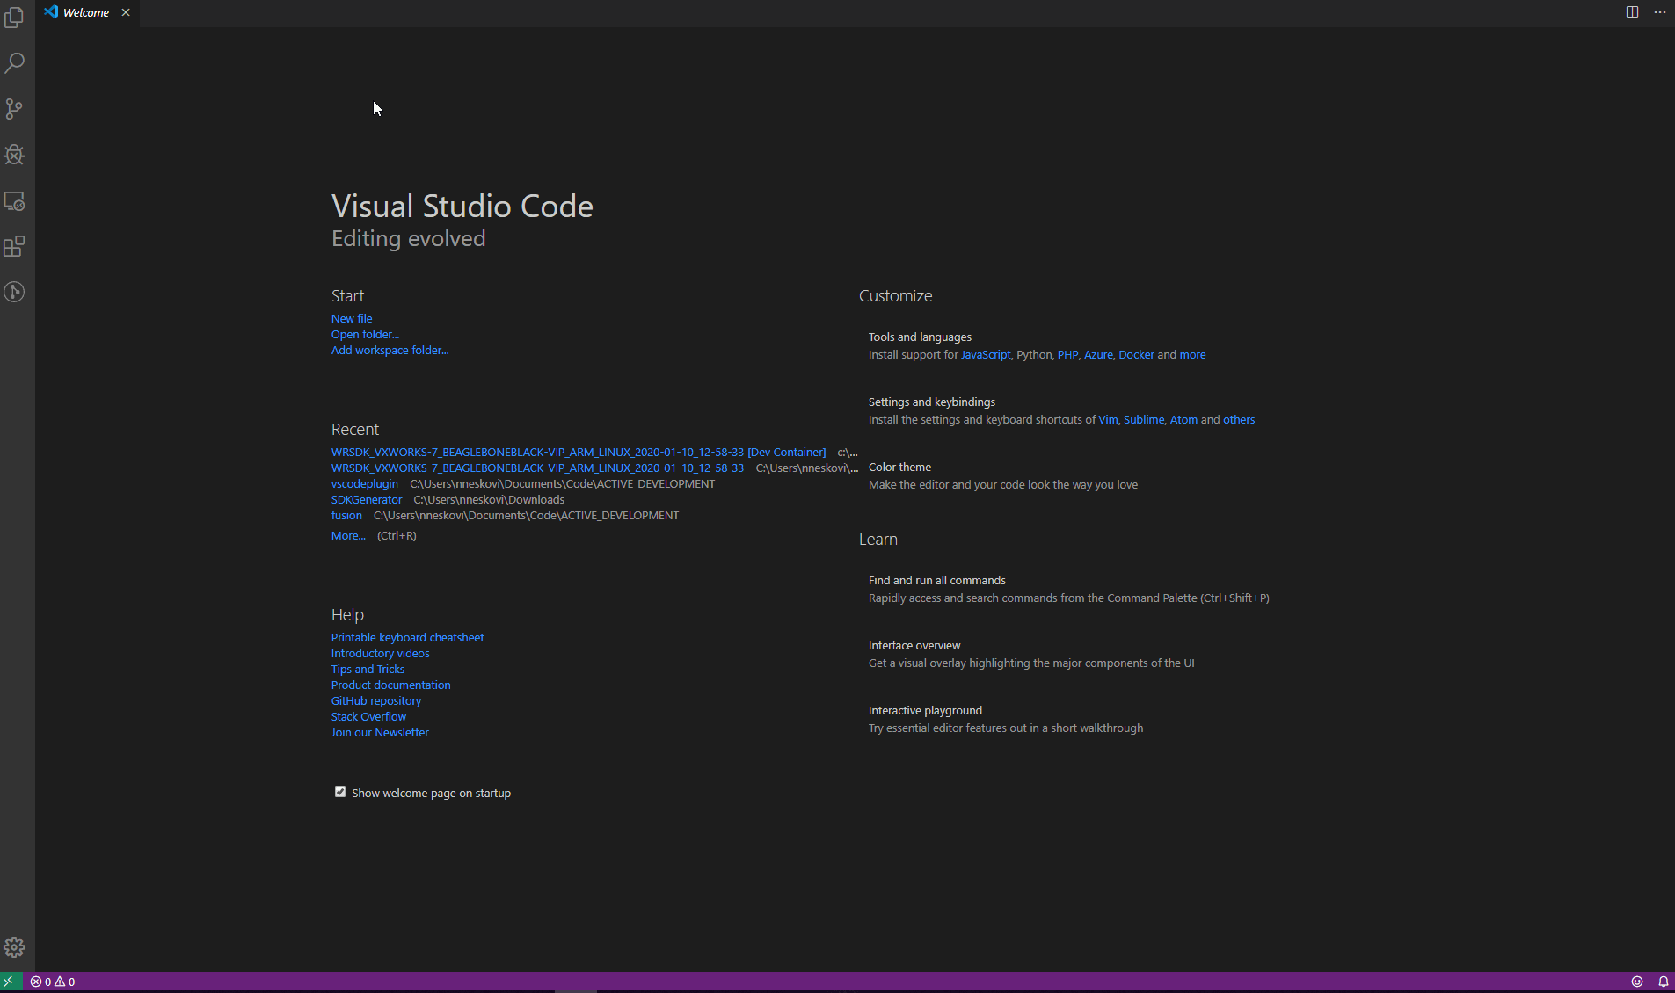This screenshot has width=1675, height=993.
Task: Open the Interface overview
Action: [1031, 654]
